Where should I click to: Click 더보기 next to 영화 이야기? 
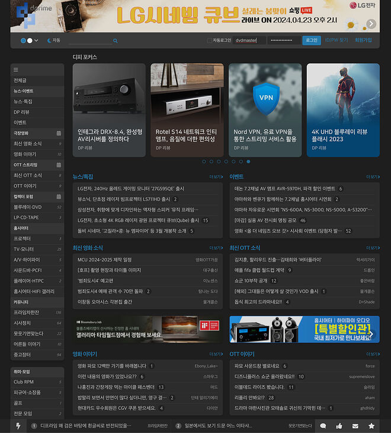(x=216, y=354)
